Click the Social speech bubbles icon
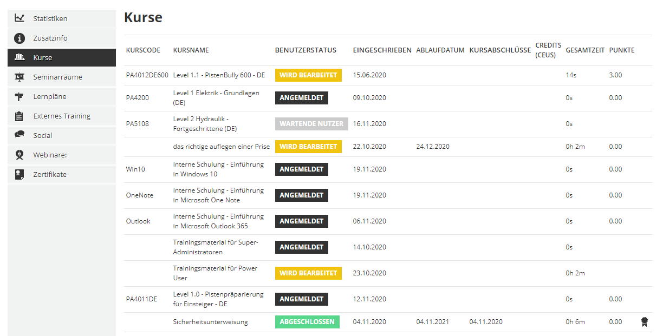Screen dimensions: 663x336 point(19,135)
